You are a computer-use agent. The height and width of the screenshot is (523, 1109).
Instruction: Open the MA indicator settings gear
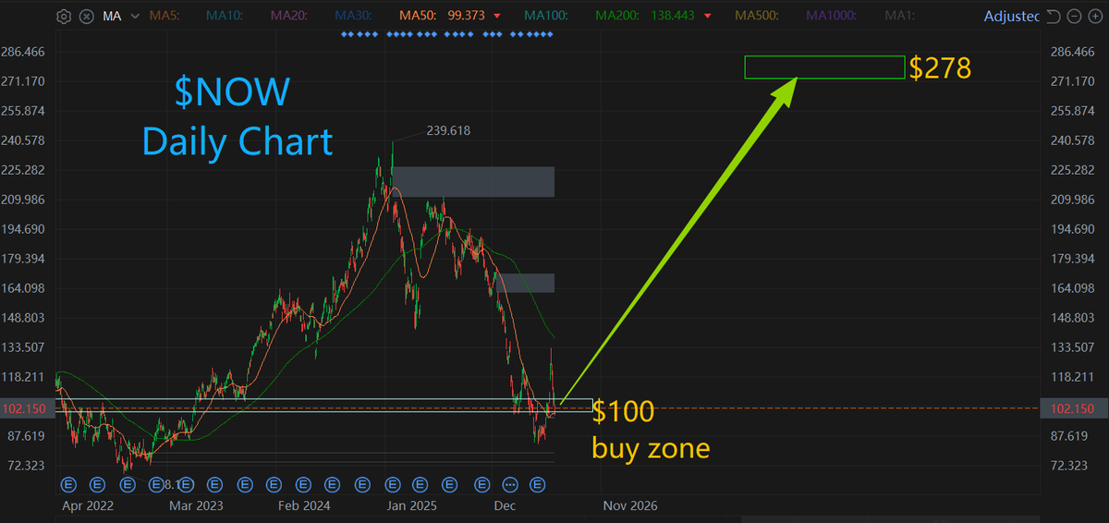(x=64, y=17)
